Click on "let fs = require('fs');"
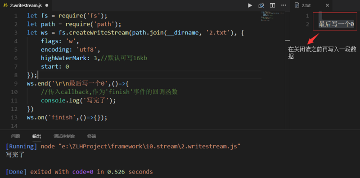The height and width of the screenshot is (178, 360). [x=67, y=16]
